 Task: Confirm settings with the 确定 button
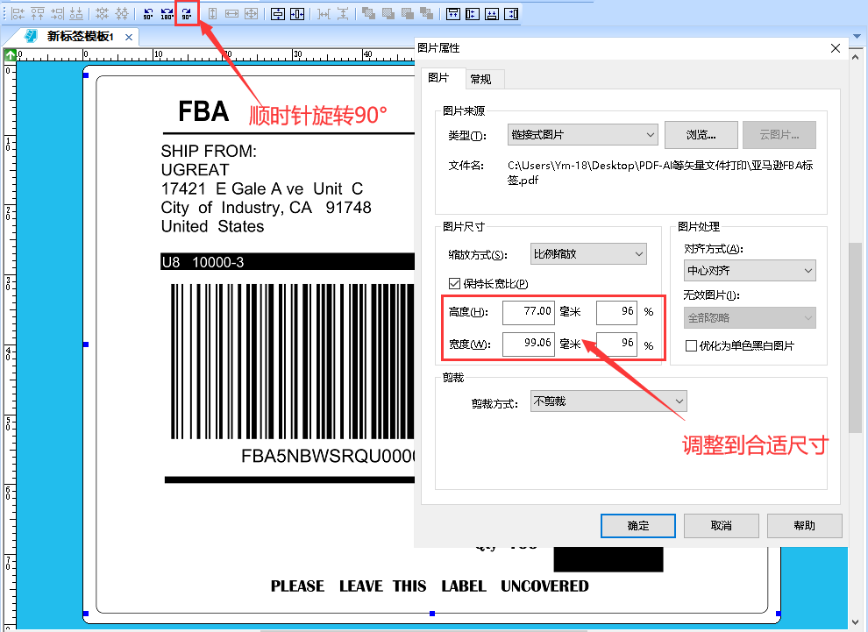click(637, 525)
